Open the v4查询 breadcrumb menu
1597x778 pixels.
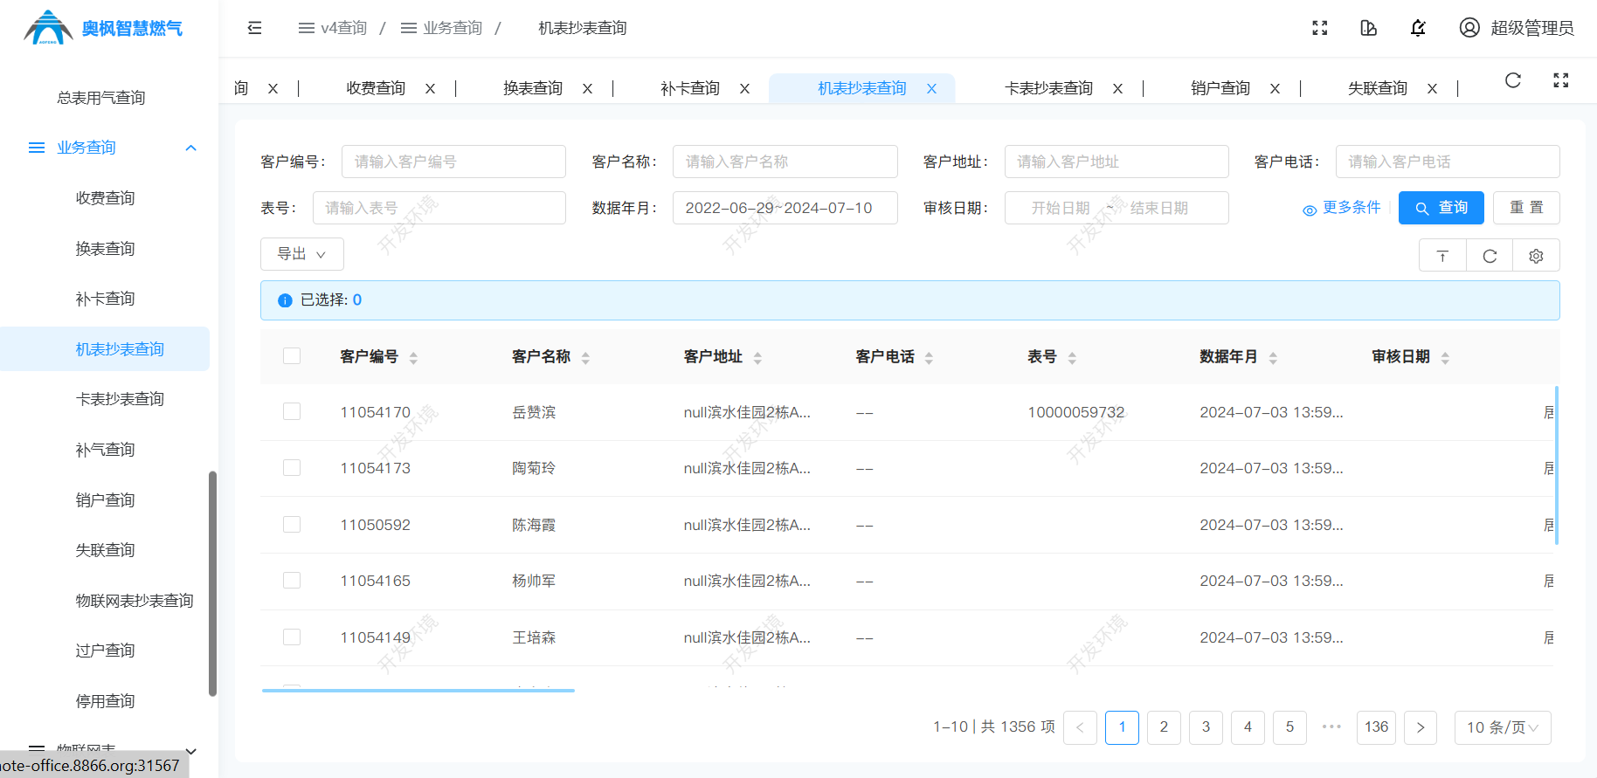(x=333, y=28)
